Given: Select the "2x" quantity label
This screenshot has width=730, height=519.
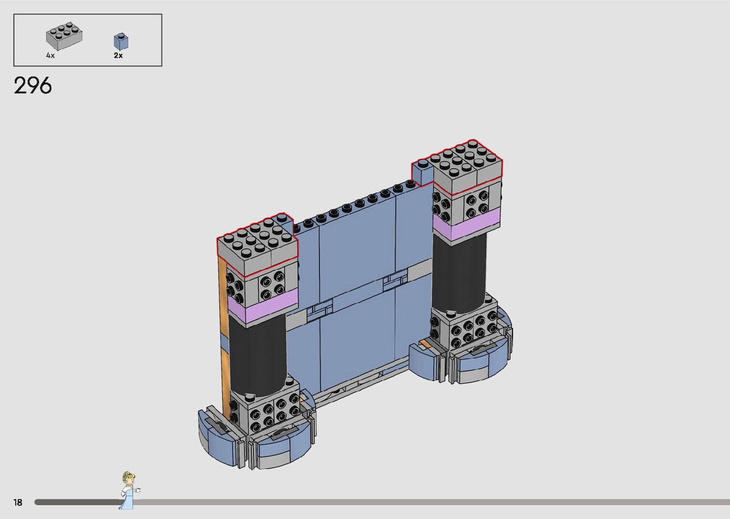Looking at the screenshot, I should coord(118,56).
